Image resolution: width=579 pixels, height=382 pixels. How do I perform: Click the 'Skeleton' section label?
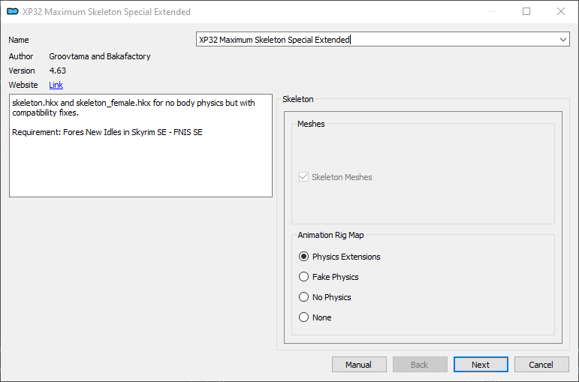coord(297,99)
